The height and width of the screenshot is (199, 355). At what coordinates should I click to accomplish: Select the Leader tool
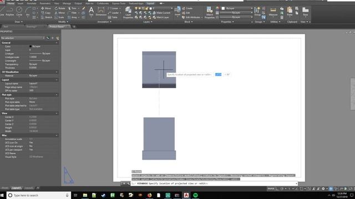click(x=113, y=13)
